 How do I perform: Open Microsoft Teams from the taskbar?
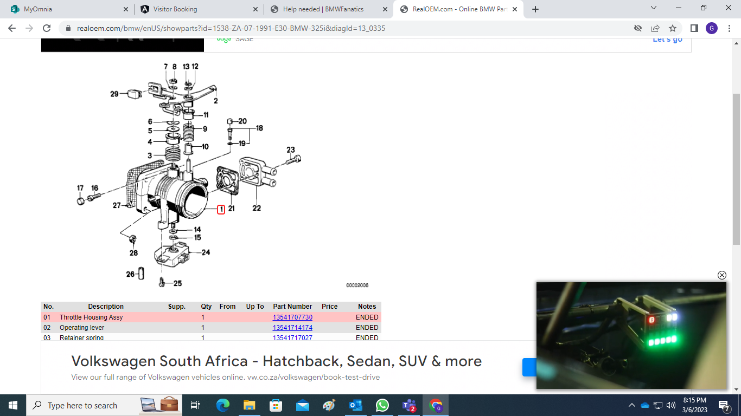pos(408,405)
